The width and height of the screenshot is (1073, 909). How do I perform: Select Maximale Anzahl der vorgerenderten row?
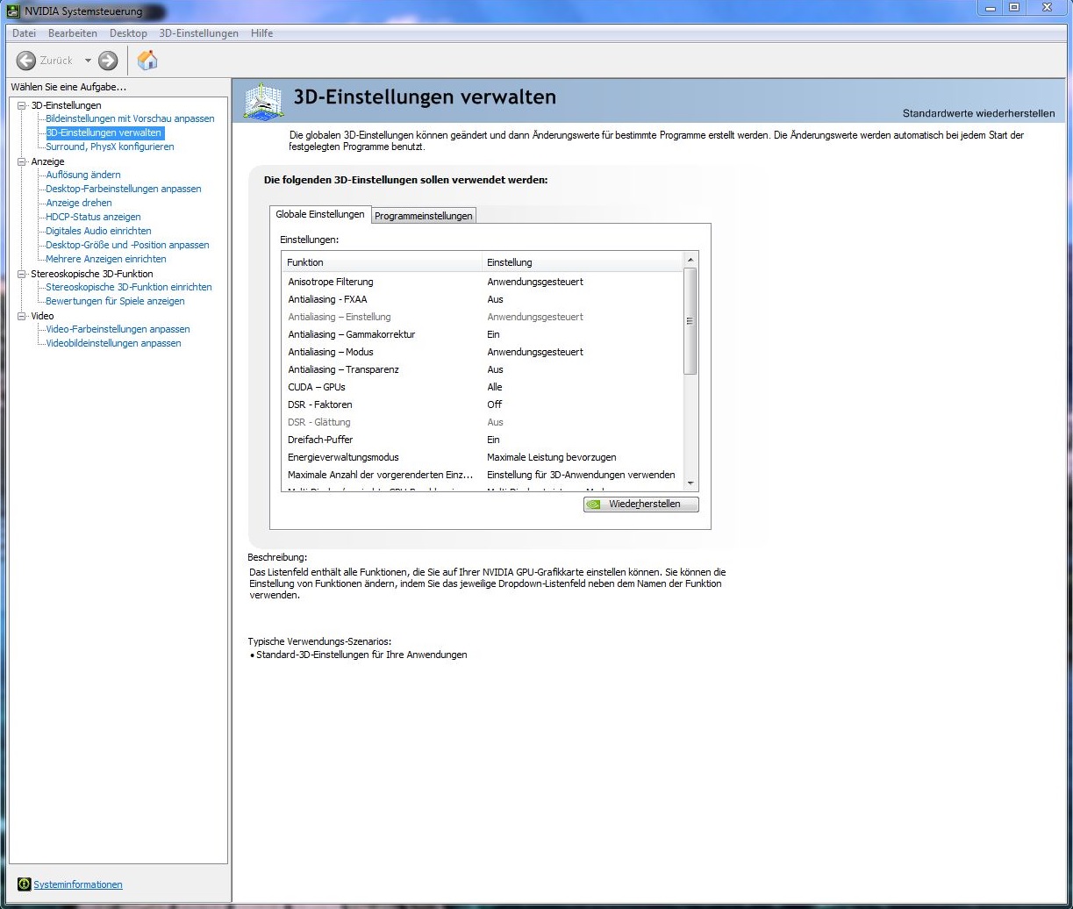point(482,475)
